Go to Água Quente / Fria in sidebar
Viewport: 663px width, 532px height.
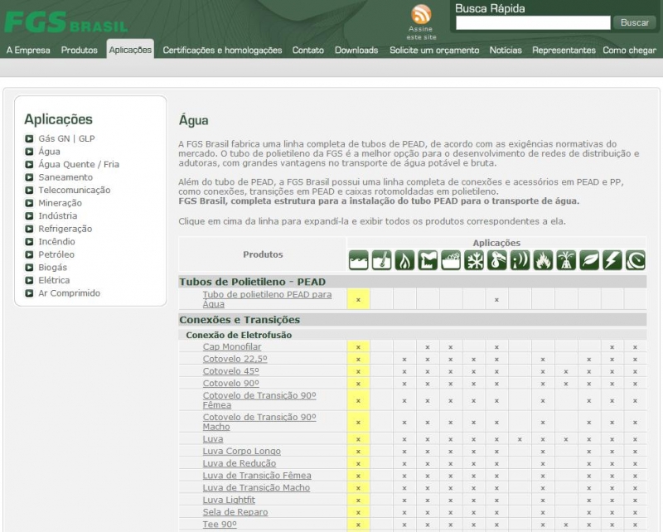tap(79, 165)
